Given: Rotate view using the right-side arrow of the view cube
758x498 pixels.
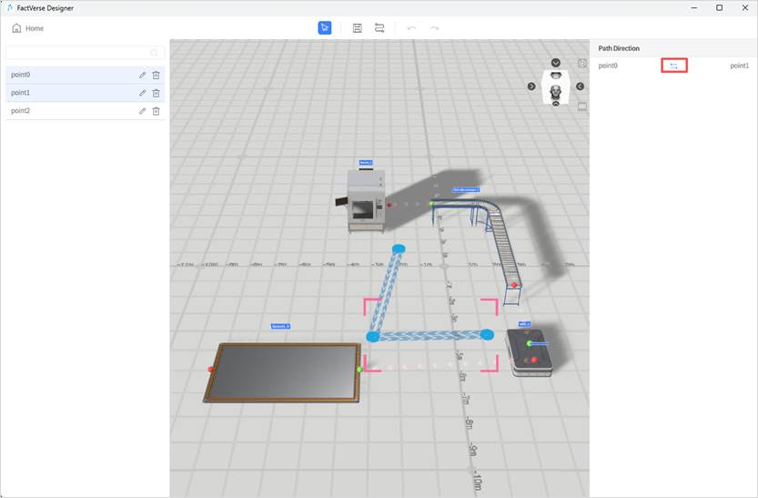Looking at the screenshot, I should (x=580, y=86).
